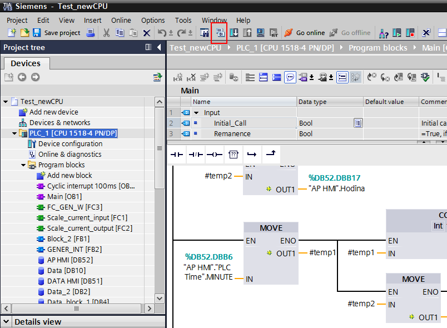
Task: Open the Help menu
Action: point(243,20)
